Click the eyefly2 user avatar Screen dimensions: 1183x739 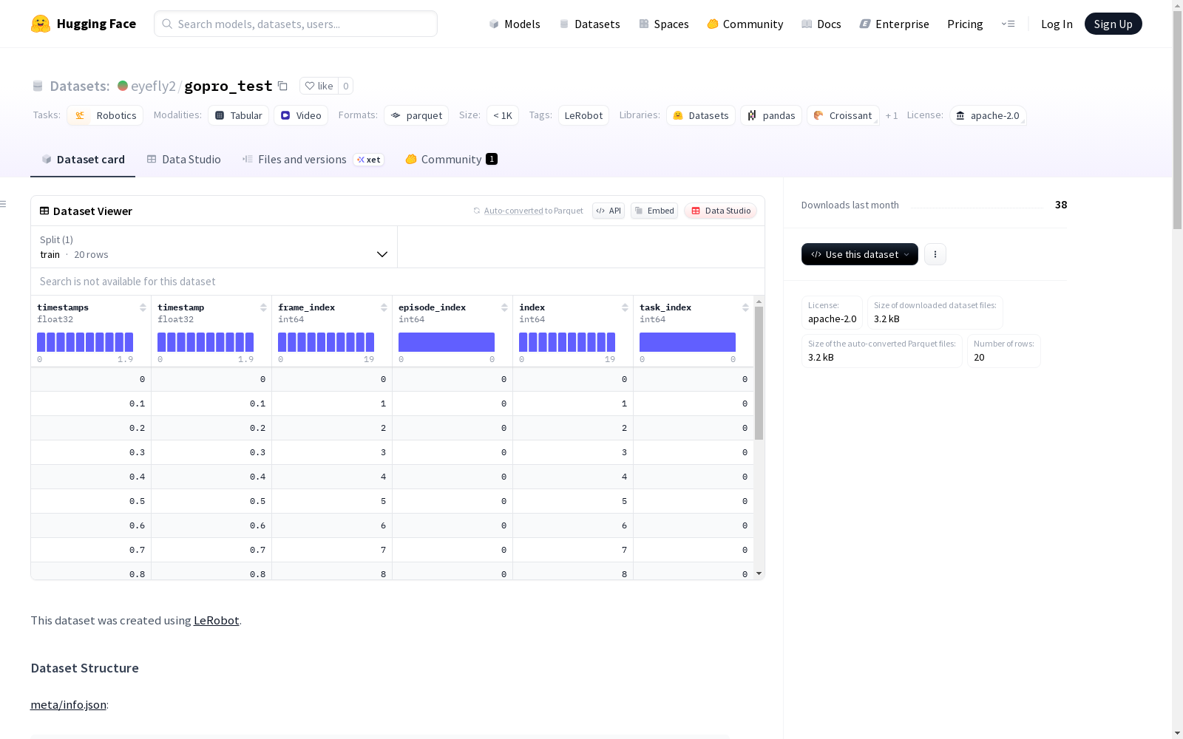tap(123, 86)
